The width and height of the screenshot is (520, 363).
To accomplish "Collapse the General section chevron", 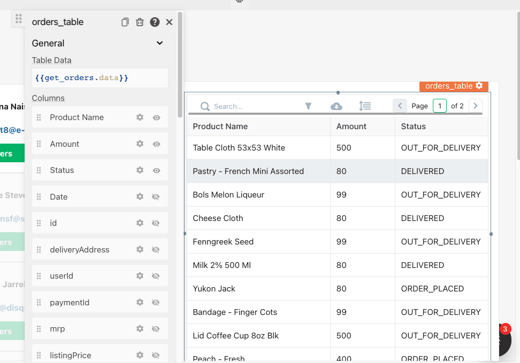I will click(x=159, y=43).
